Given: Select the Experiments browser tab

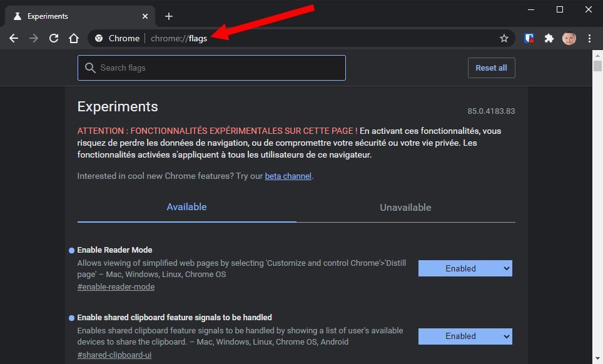Looking at the screenshot, I should [x=80, y=16].
